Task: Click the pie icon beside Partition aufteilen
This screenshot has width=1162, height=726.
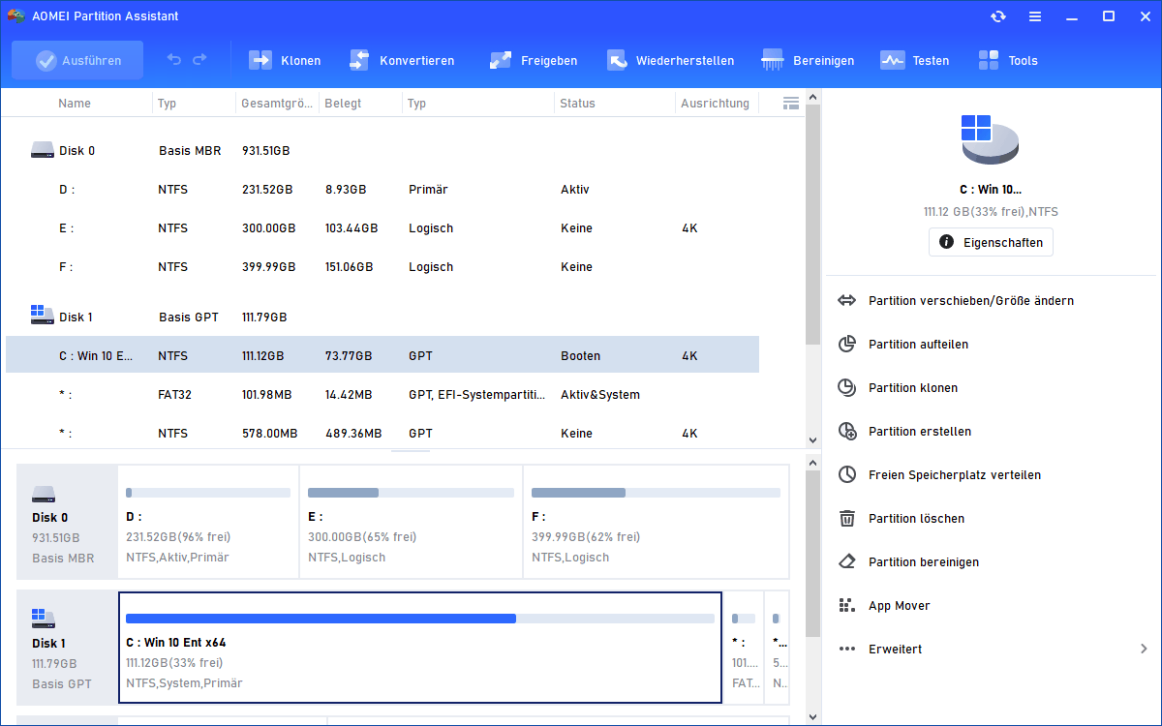Action: coord(847,345)
